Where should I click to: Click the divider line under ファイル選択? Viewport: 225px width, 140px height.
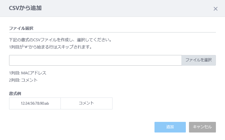pyautogui.click(x=112, y=32)
